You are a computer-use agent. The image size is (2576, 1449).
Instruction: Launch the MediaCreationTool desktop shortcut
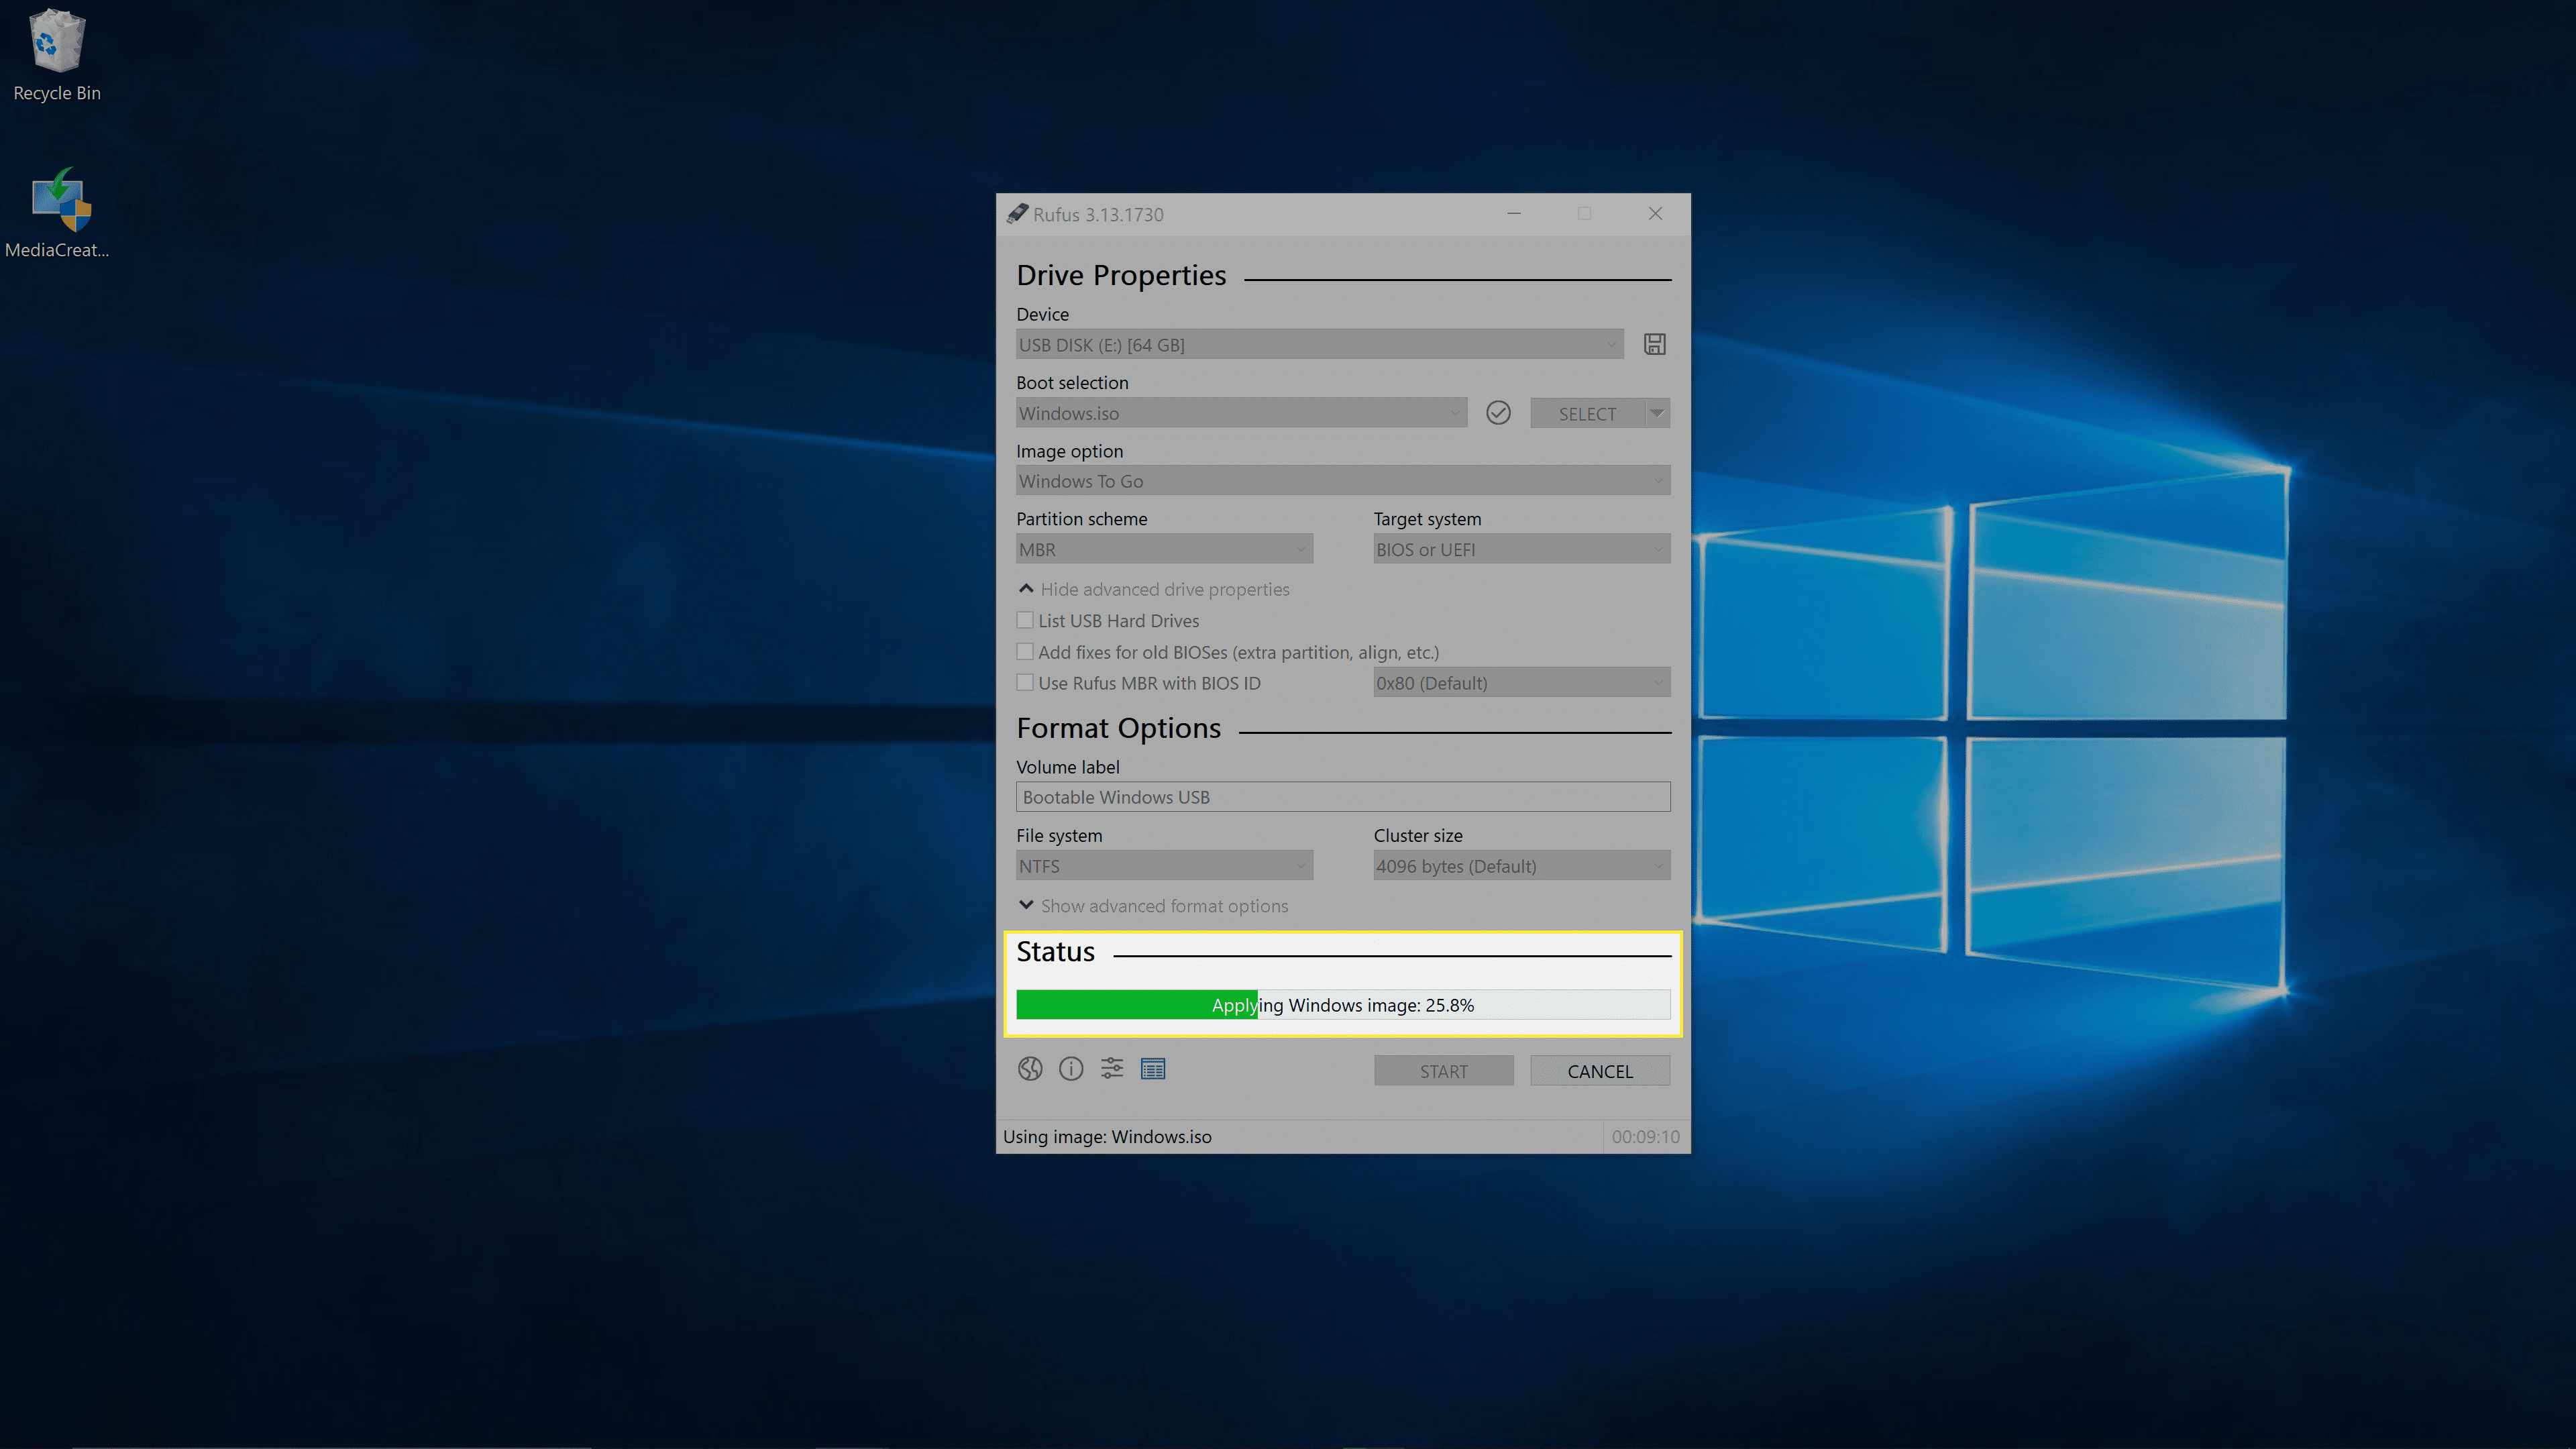pyautogui.click(x=57, y=213)
